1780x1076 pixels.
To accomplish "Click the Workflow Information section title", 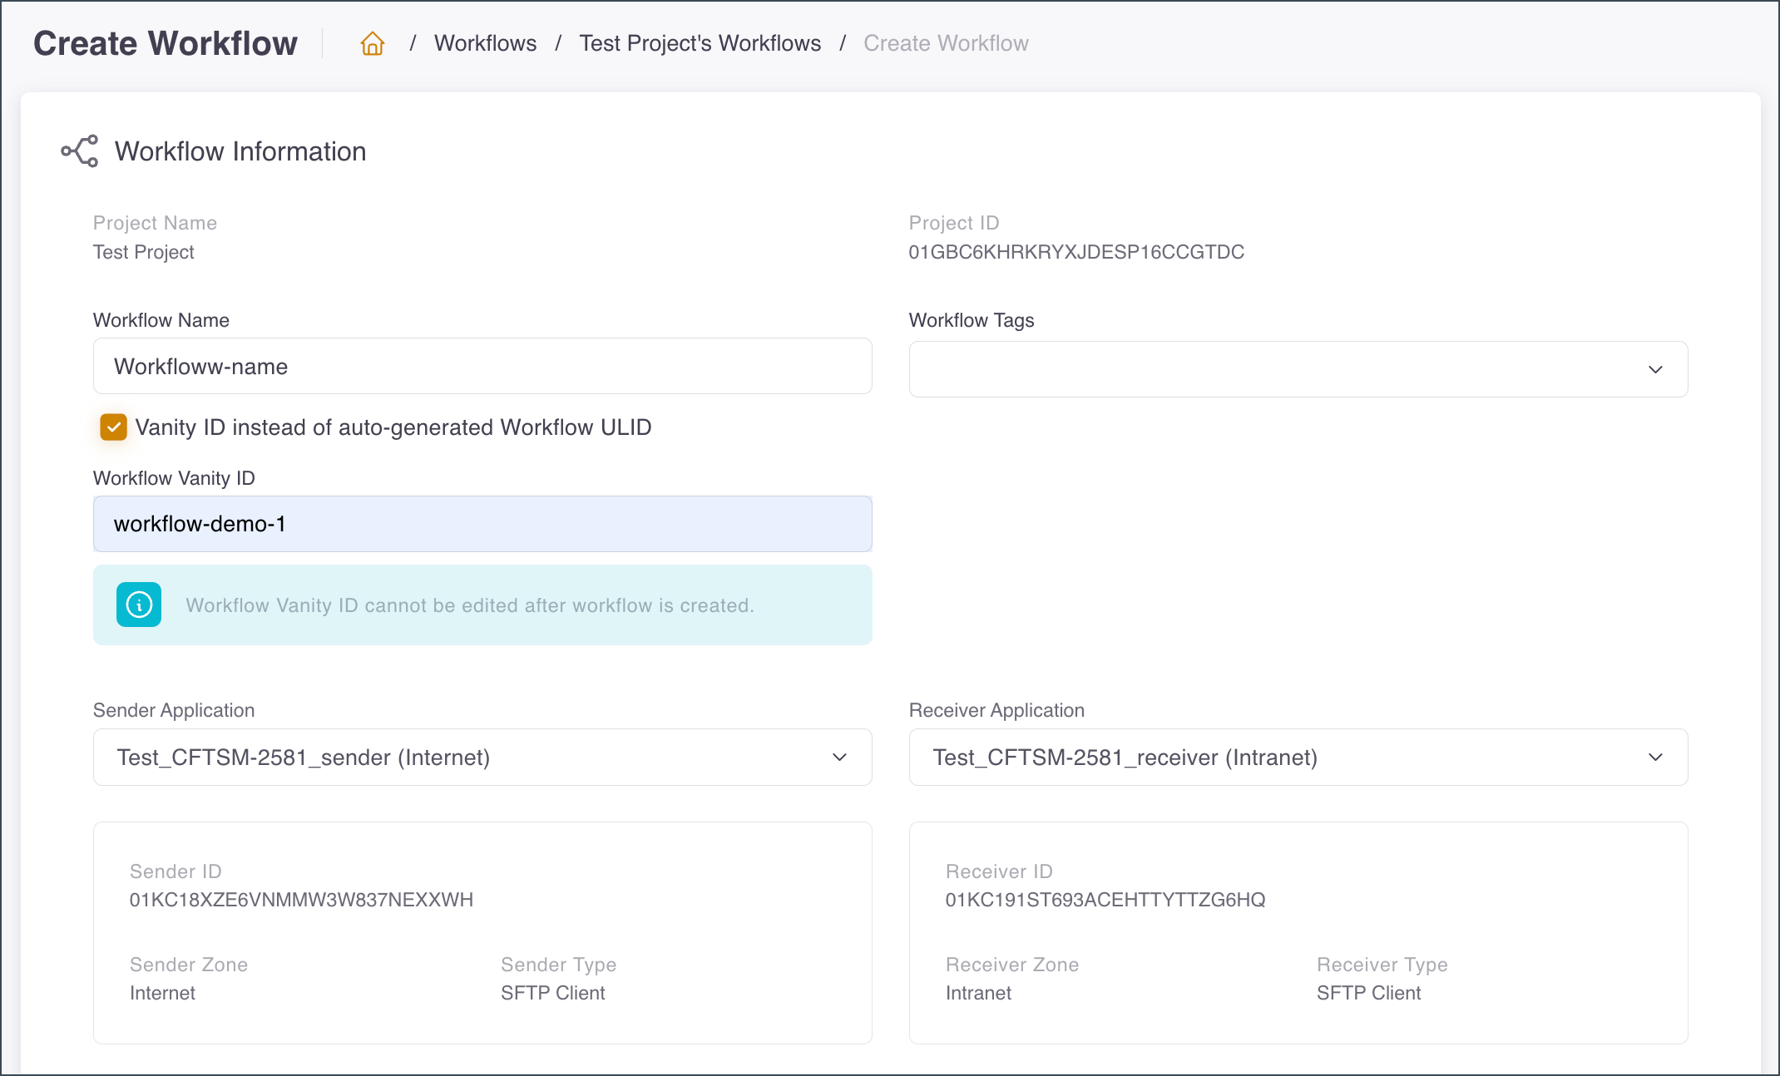I will point(240,151).
